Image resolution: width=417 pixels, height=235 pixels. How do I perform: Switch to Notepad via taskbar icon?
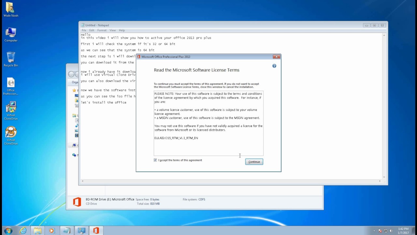coord(66,230)
